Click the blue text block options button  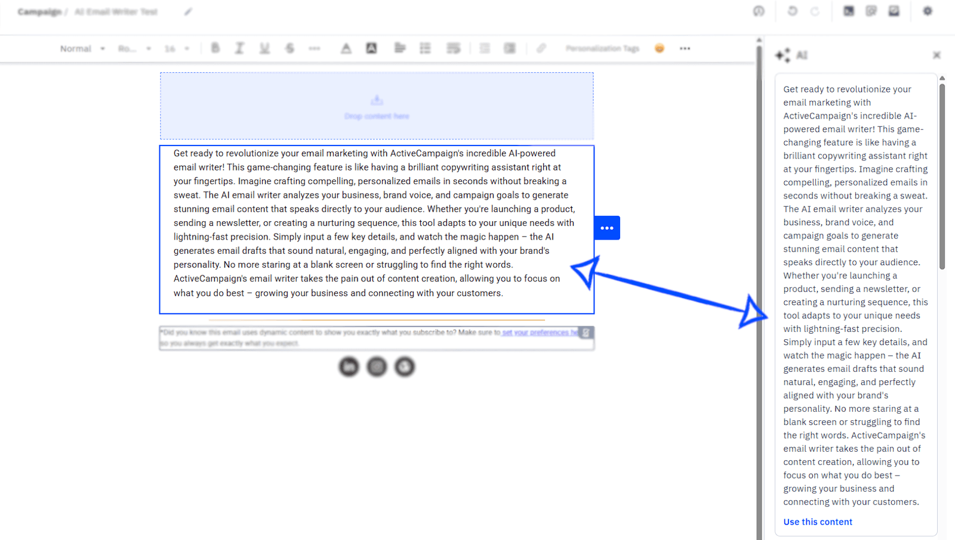click(607, 228)
